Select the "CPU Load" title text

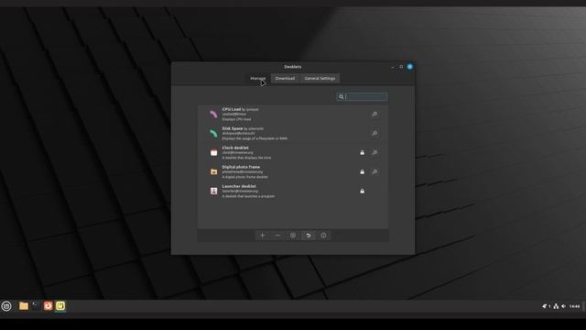[232, 109]
